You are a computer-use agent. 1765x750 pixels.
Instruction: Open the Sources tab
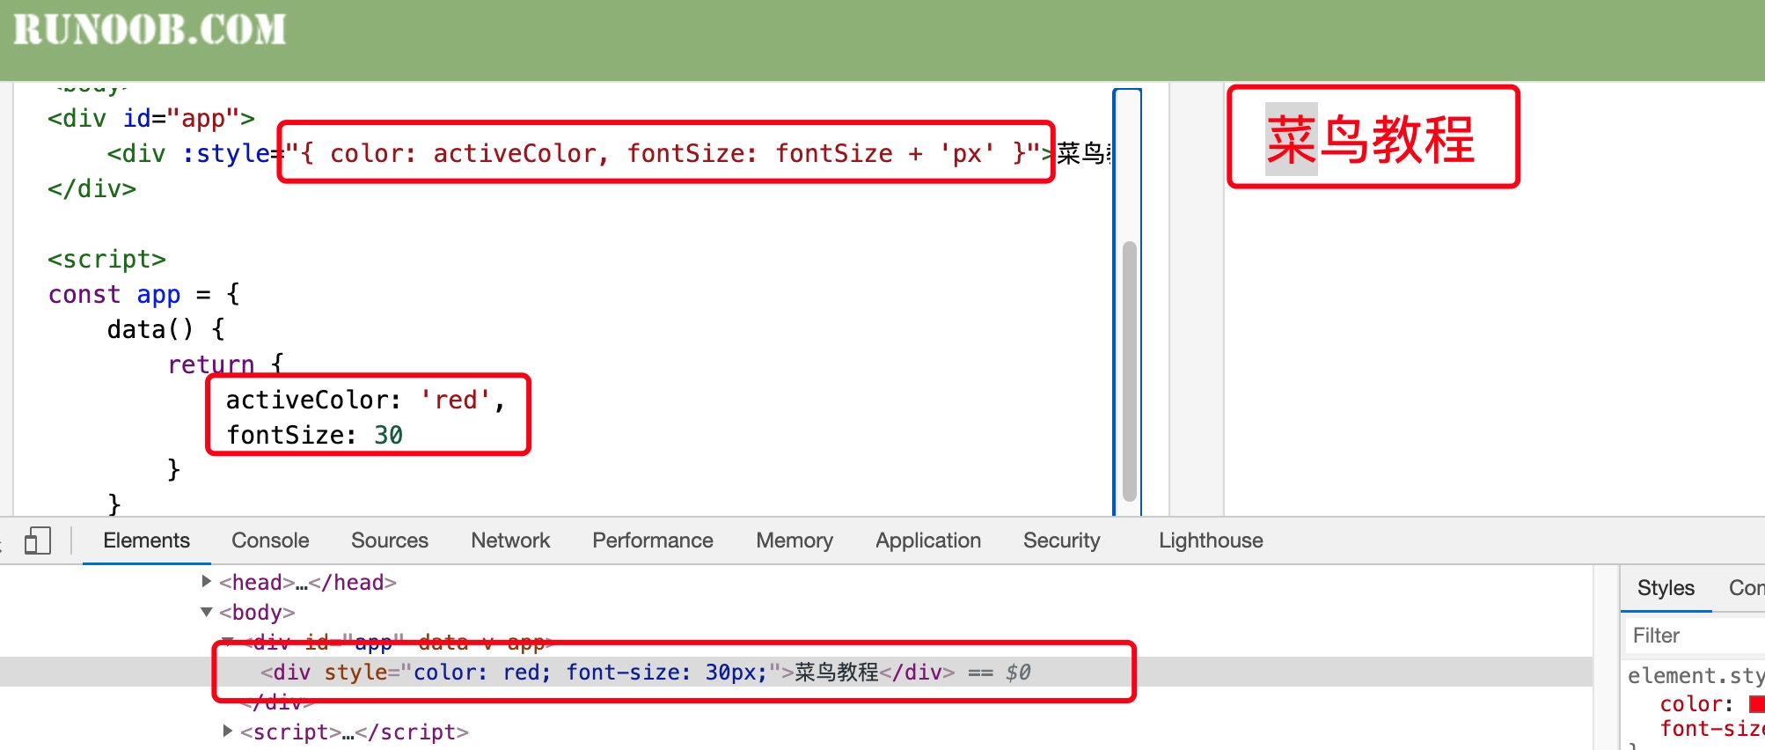(389, 540)
